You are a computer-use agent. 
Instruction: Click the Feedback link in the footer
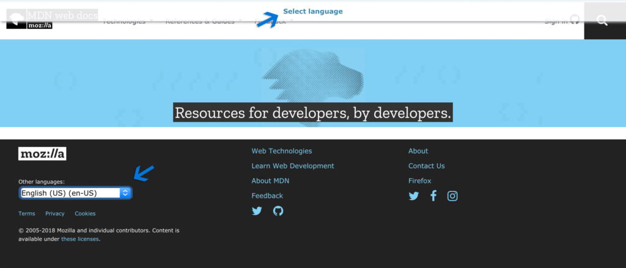267,196
